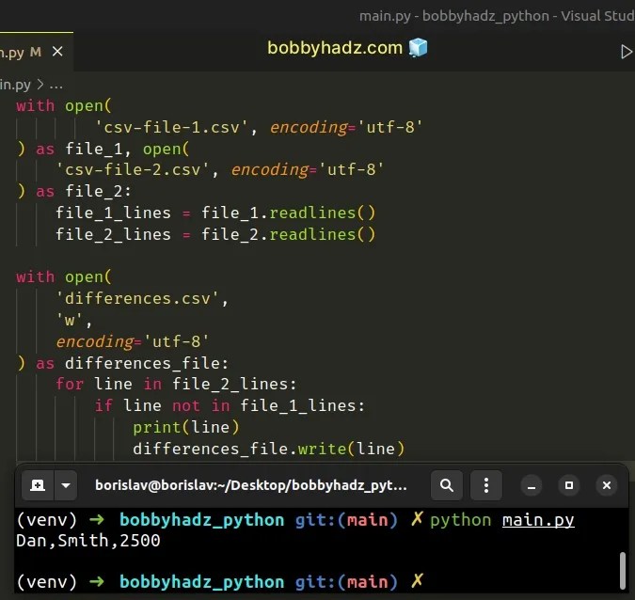Click 'csv-file-1.csv' string in code
Image resolution: width=635 pixels, height=600 pixels.
172,127
